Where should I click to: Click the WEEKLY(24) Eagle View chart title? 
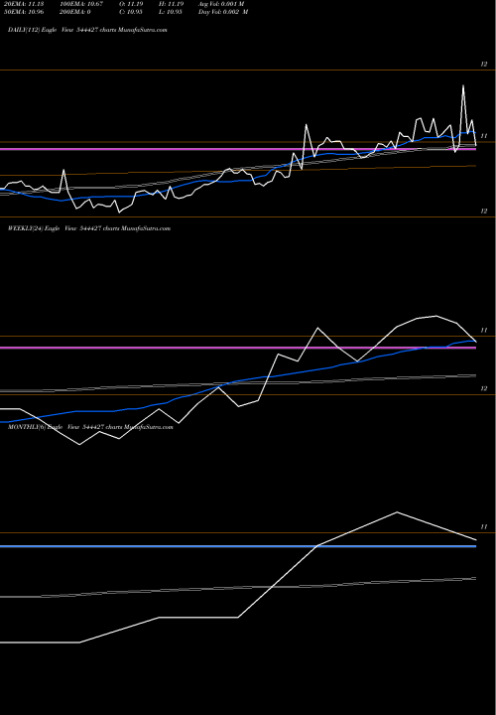click(x=89, y=228)
